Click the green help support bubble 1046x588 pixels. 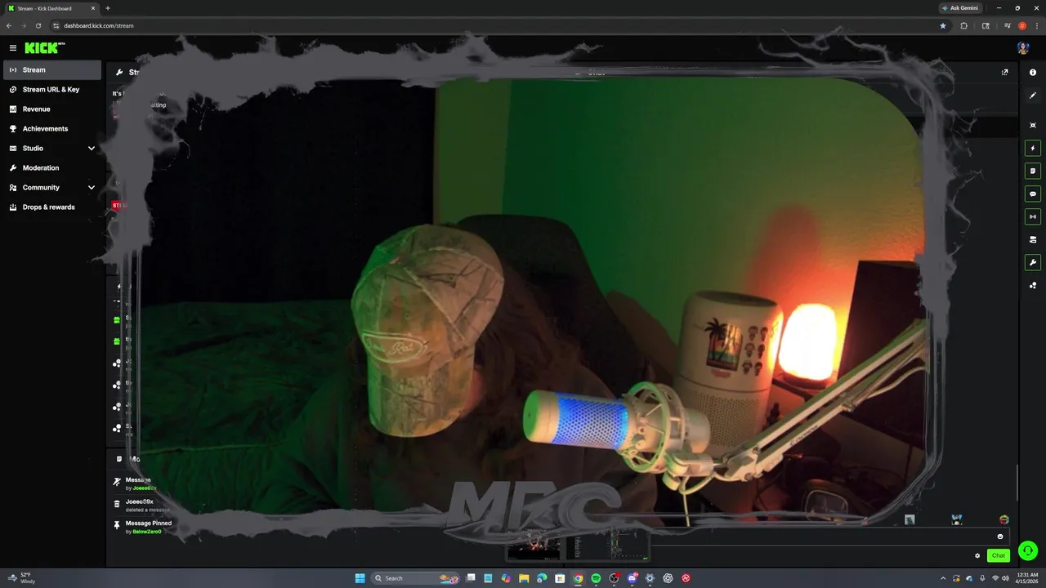(x=1028, y=550)
